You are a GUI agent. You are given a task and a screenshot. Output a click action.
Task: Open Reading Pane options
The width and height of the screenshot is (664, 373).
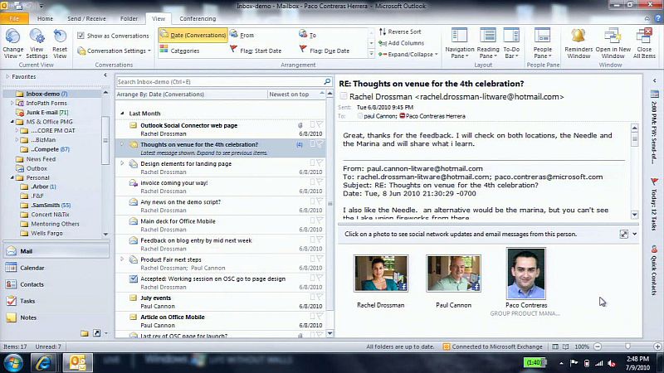488,44
